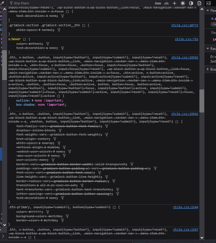Click filter icon beside border property
This screenshot has width=216, height=243.
pos(132,164)
